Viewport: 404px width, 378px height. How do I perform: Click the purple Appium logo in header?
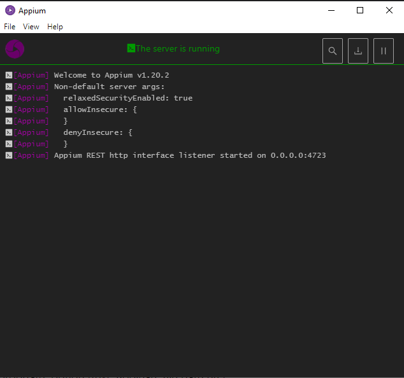15,49
